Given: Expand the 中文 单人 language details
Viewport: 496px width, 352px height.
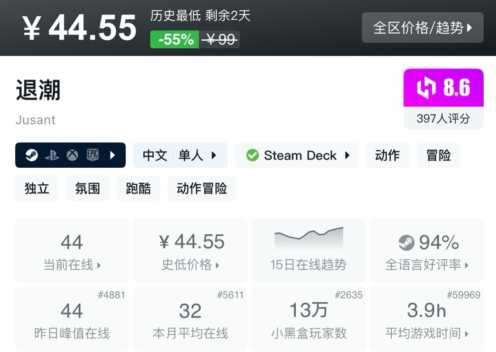Looking at the screenshot, I should click(x=180, y=155).
